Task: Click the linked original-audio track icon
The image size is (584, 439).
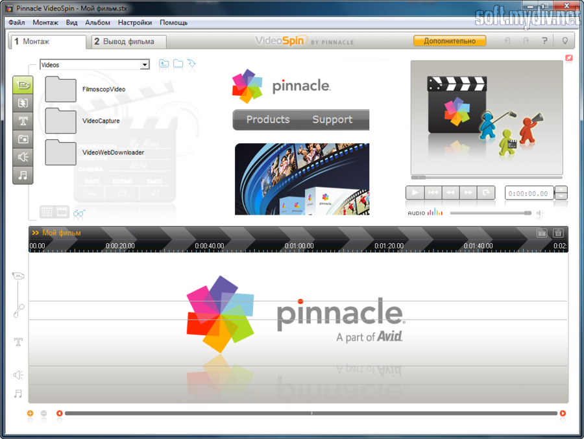Action: pyautogui.click(x=19, y=311)
